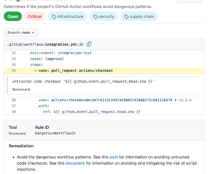210x174 pixels.
Task: Open the 'document' link in Remediation
Action: click(x=75, y=163)
